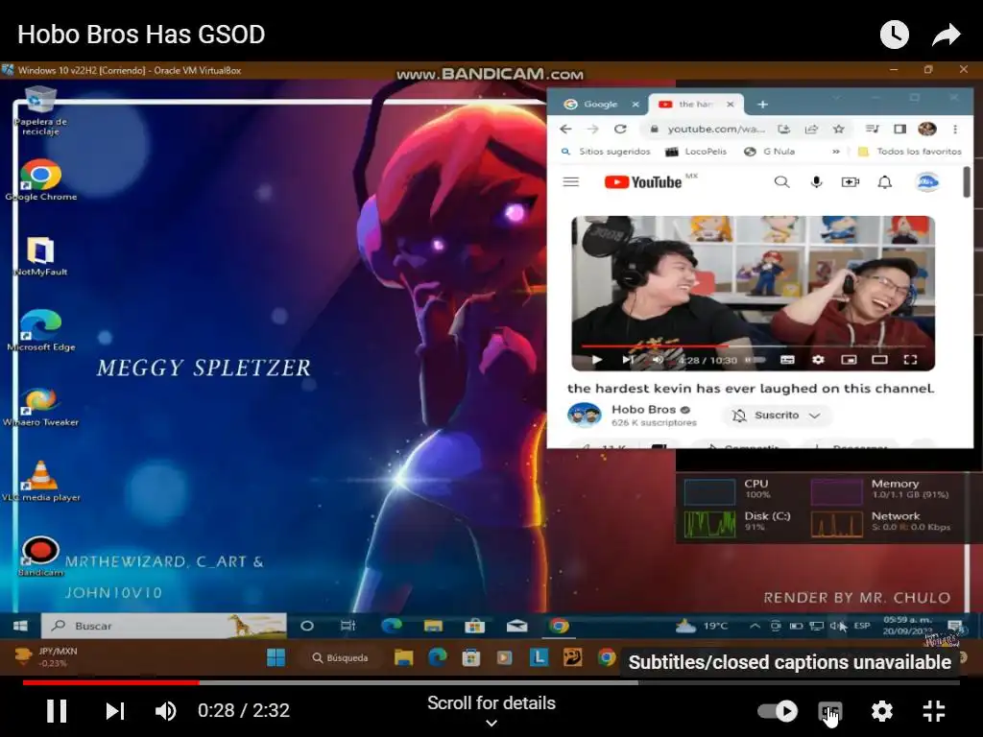The image size is (983, 737).
Task: Expand Scroll for details chevron
Action: click(491, 723)
